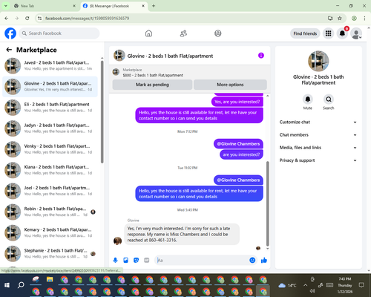Viewport: 371px width, 297px height.
Task: Send a voice clip with microphone icon
Action: coord(115,260)
